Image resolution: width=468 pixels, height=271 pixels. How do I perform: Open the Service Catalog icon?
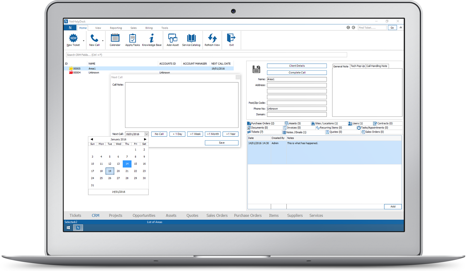[x=191, y=38]
